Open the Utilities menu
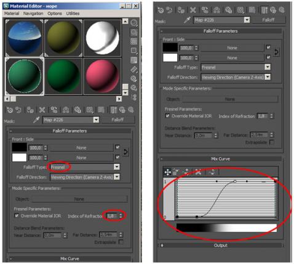The image size is (294, 264). 73,14
